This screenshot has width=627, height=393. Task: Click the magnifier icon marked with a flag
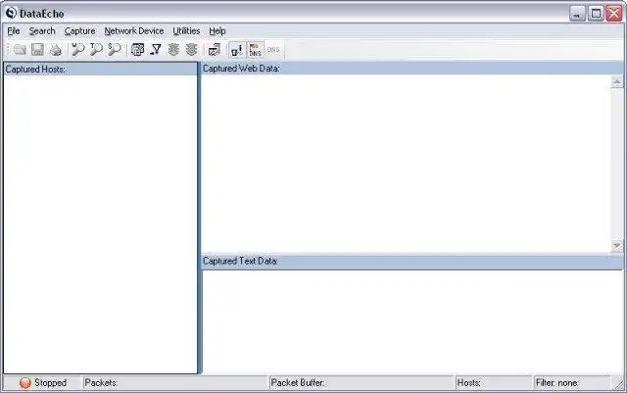tap(77, 50)
